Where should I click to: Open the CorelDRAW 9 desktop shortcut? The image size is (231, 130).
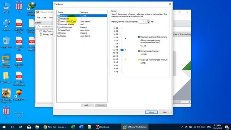click(19, 95)
